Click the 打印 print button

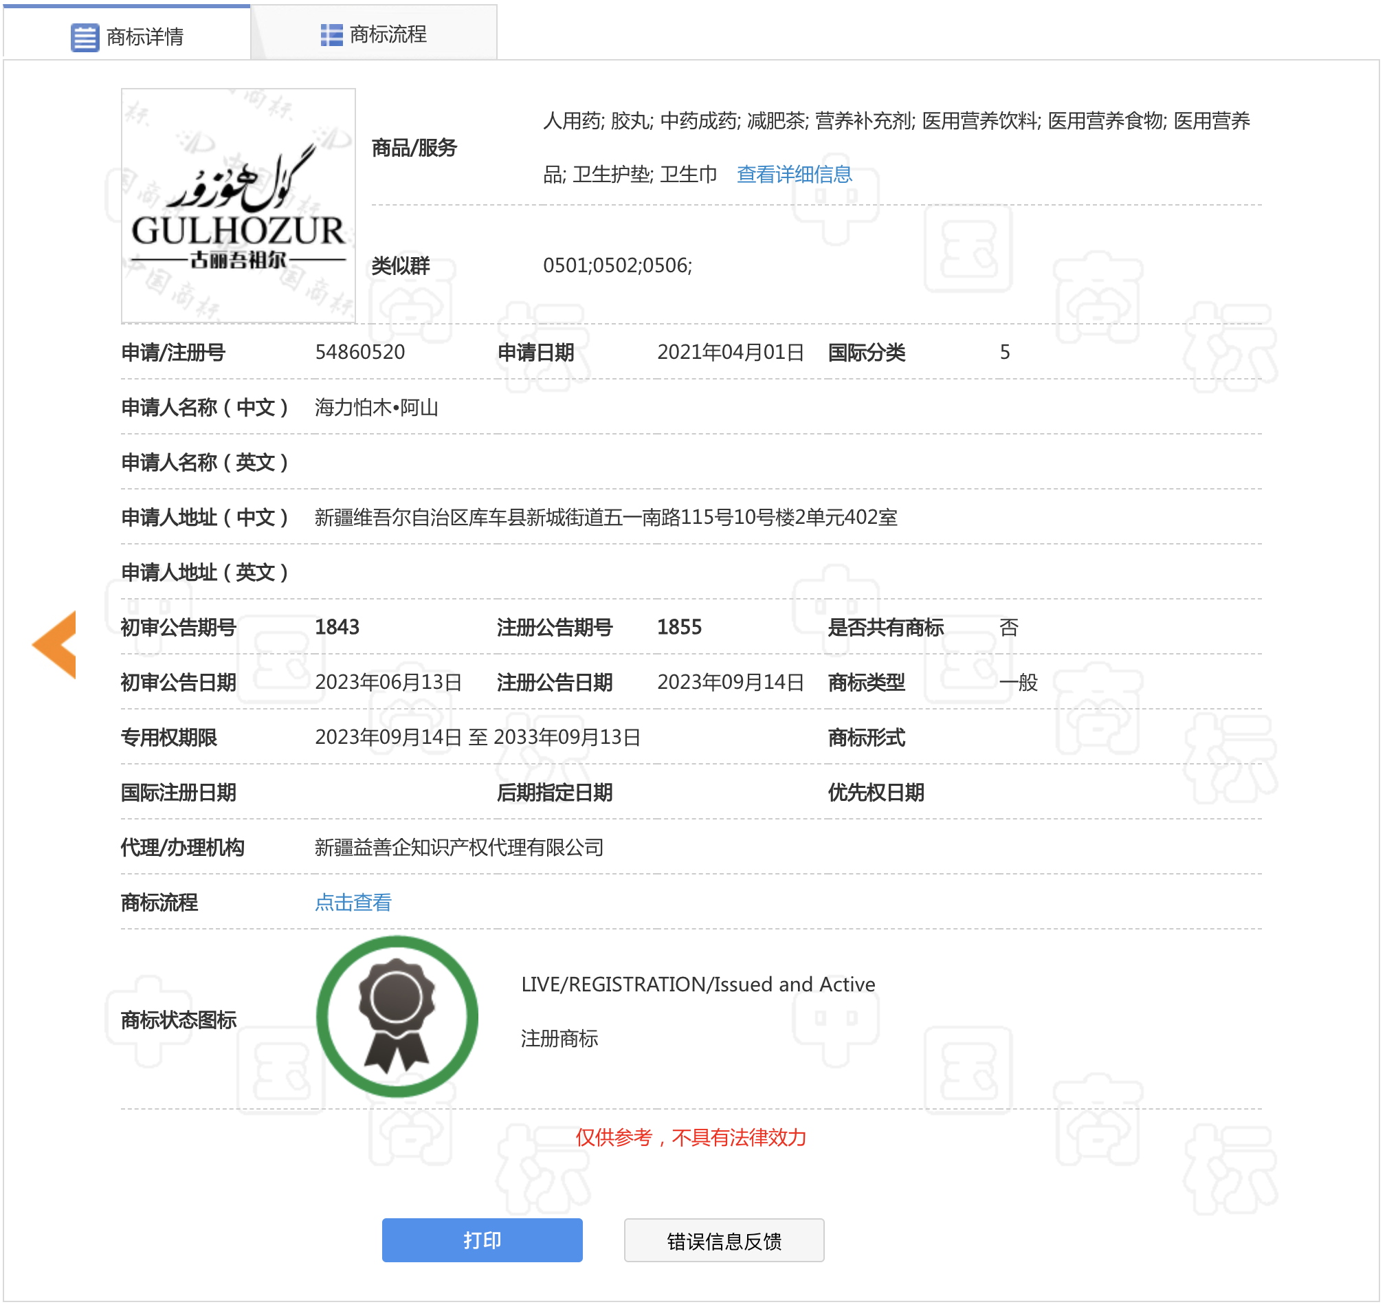482,1241
